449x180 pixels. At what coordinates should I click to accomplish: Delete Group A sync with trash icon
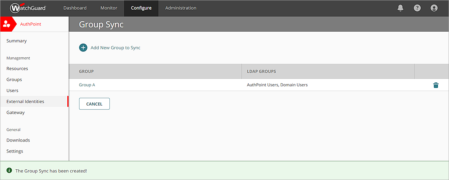436,85
